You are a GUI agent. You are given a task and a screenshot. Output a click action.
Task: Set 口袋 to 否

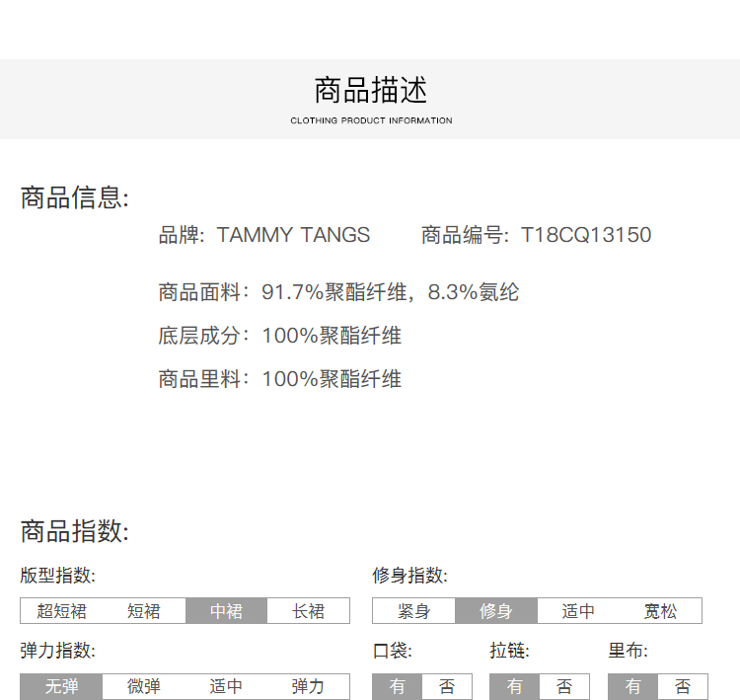click(447, 686)
